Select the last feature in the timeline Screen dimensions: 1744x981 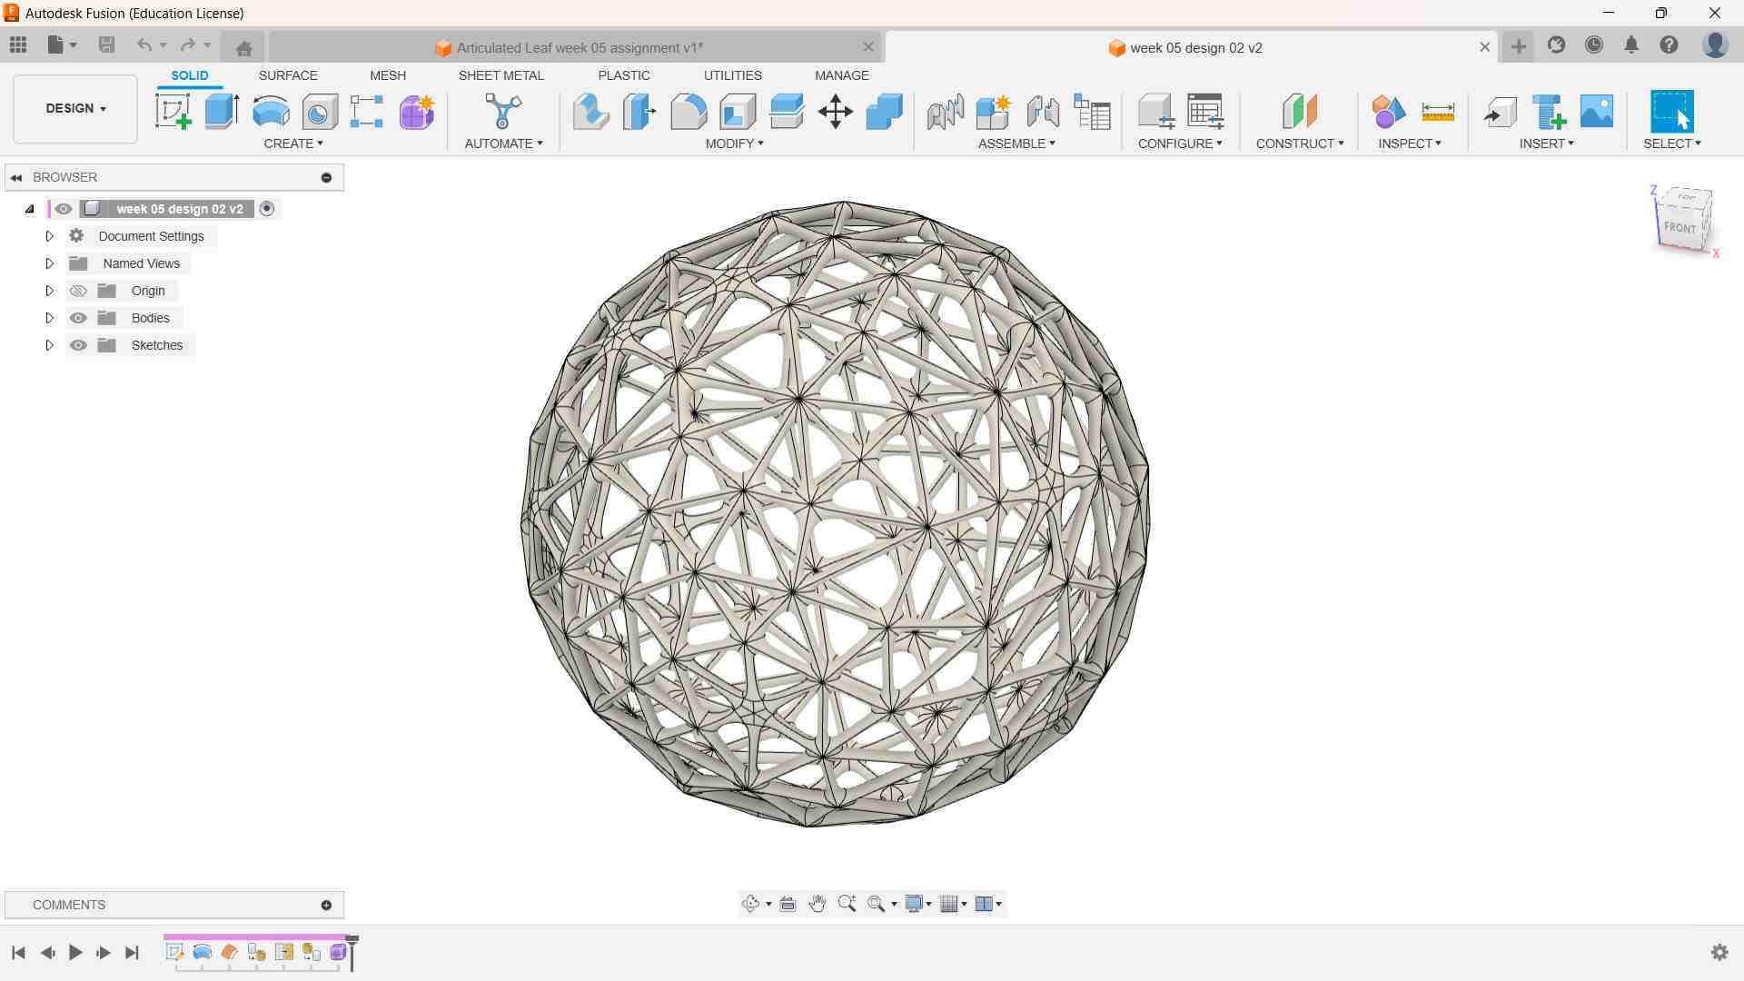point(338,952)
